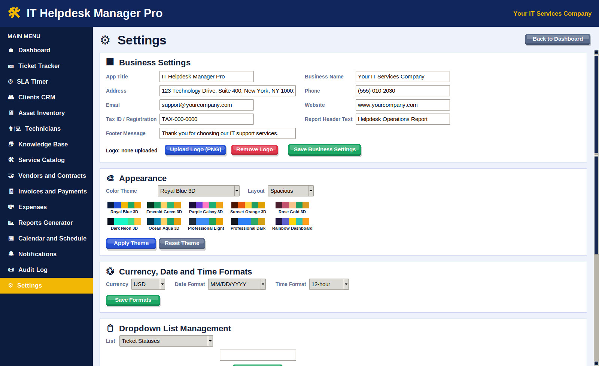Click the Ticket Tracker icon in sidebar
This screenshot has width=599, height=366.
(11, 66)
